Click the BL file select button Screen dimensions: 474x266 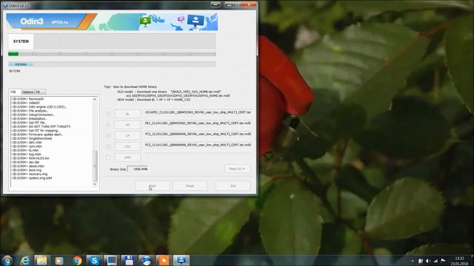[x=127, y=114]
